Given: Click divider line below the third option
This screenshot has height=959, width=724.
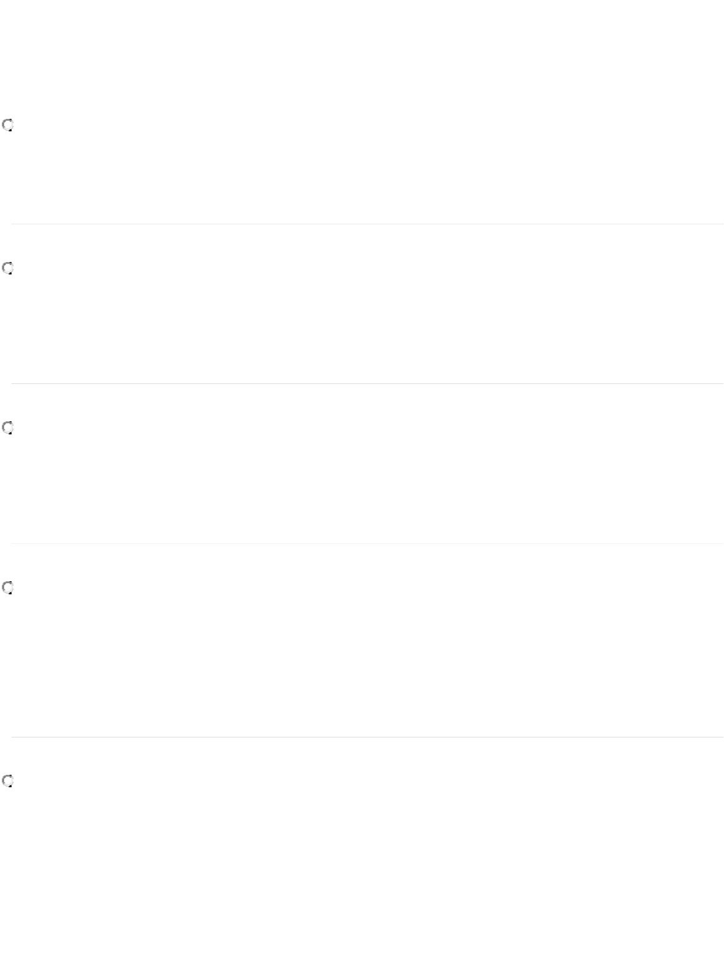Looking at the screenshot, I should click(x=367, y=543).
